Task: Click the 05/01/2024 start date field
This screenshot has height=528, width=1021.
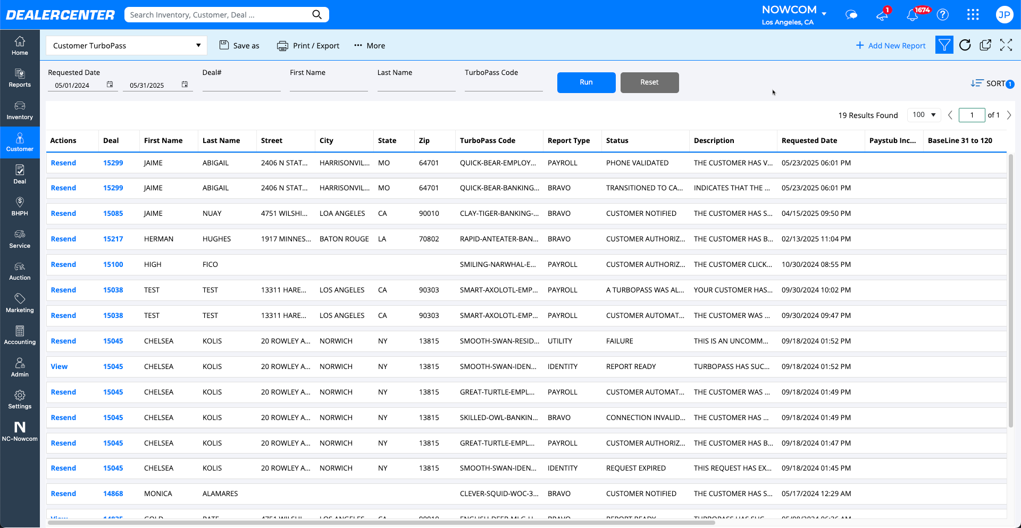Action: point(77,85)
